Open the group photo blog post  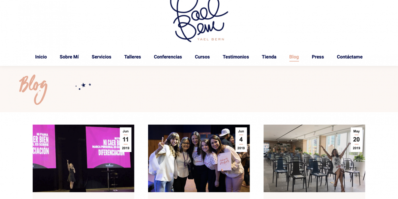pyautogui.click(x=199, y=158)
